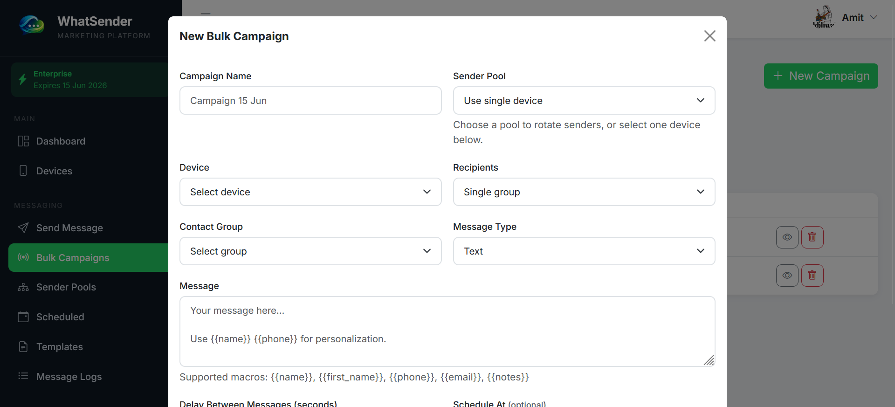The height and width of the screenshot is (407, 895).
Task: Click the 'Choose a pool to rotate senders' hint
Action: (x=577, y=132)
